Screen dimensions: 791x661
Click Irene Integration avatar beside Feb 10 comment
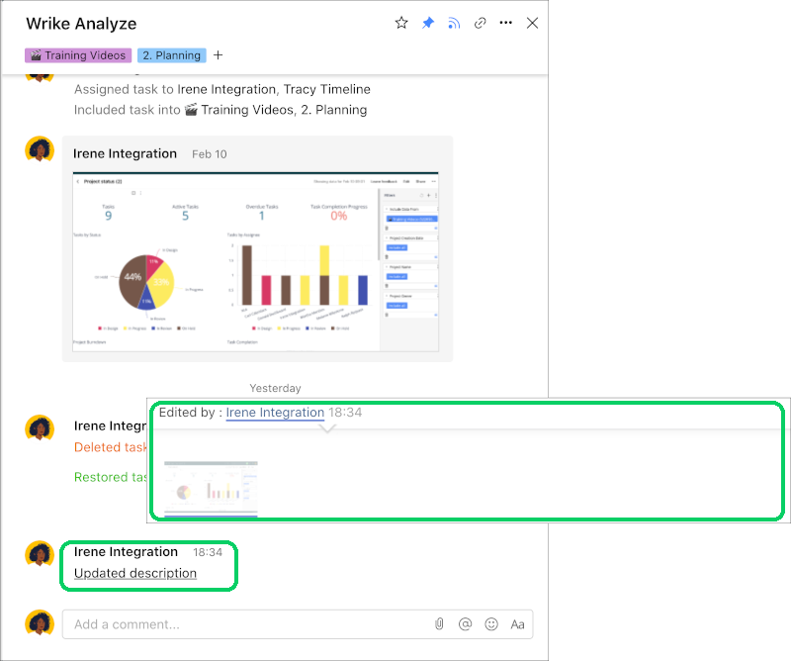pyautogui.click(x=40, y=150)
